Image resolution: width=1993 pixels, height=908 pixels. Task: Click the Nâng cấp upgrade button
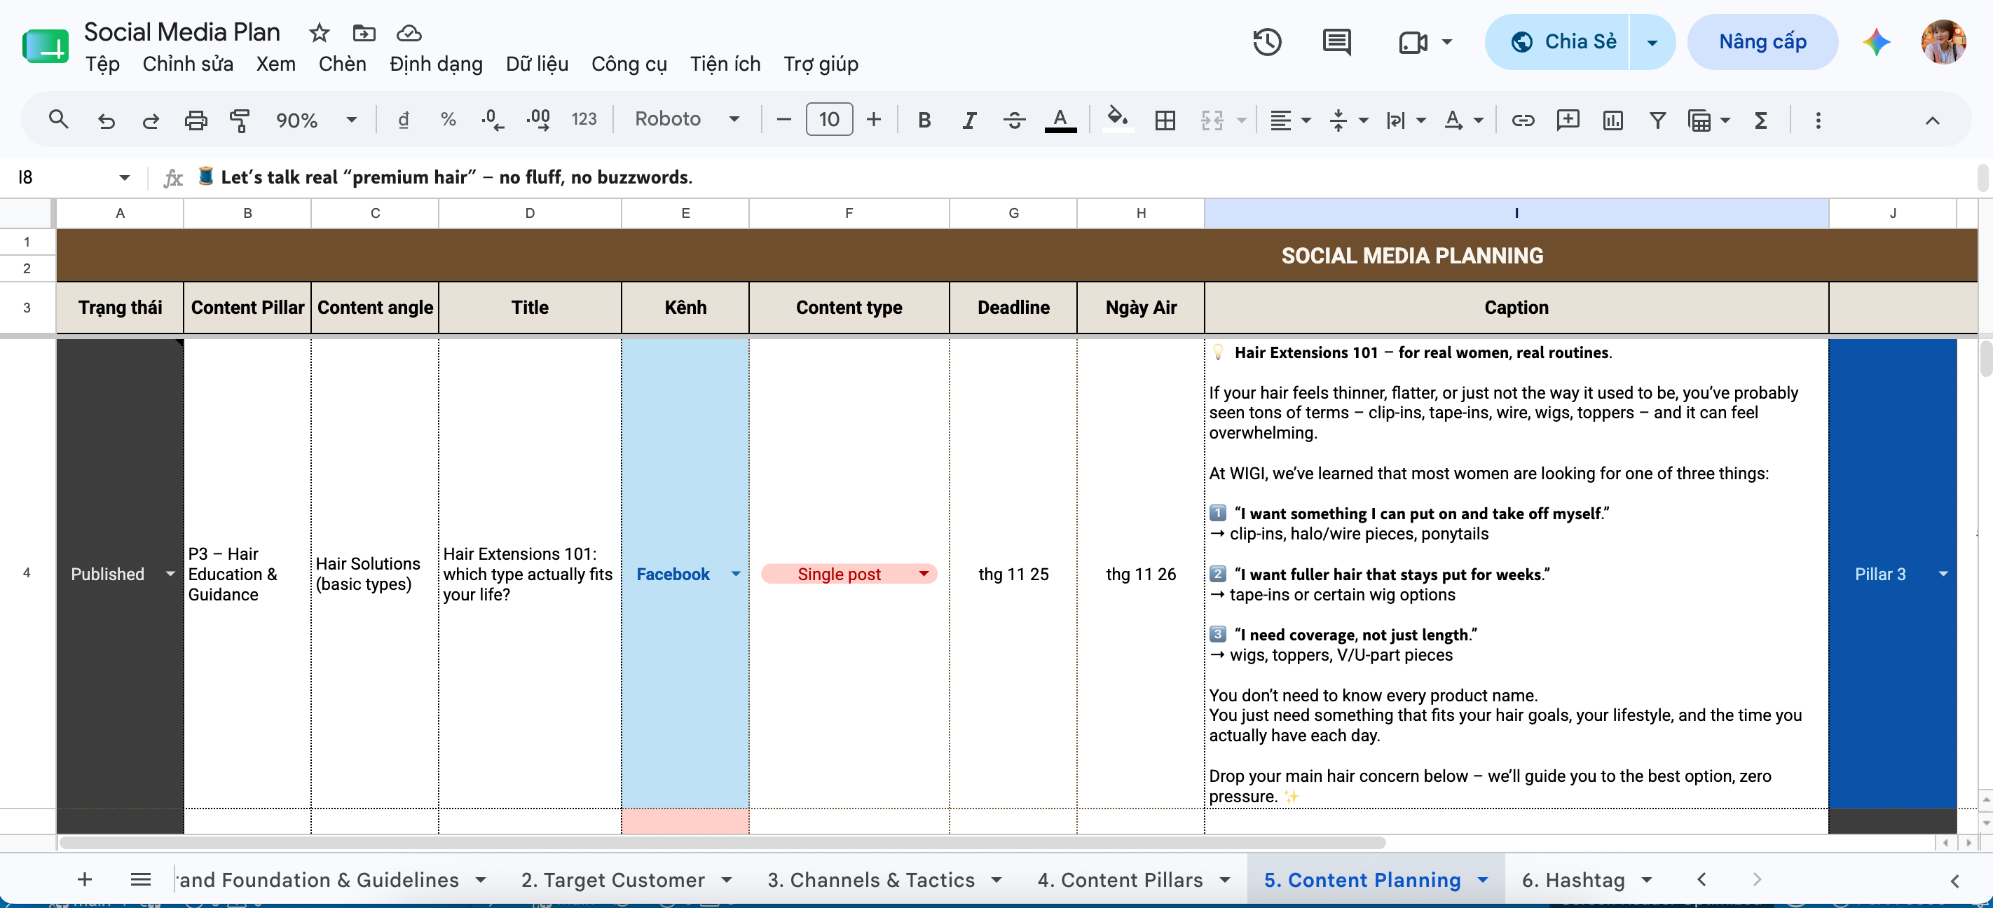click(1762, 42)
